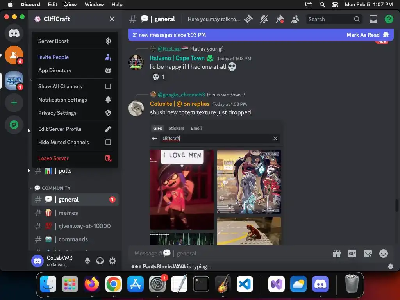400x300 pixels.
Task: Toggle Show All Channels checkbox
Action: (x=108, y=86)
